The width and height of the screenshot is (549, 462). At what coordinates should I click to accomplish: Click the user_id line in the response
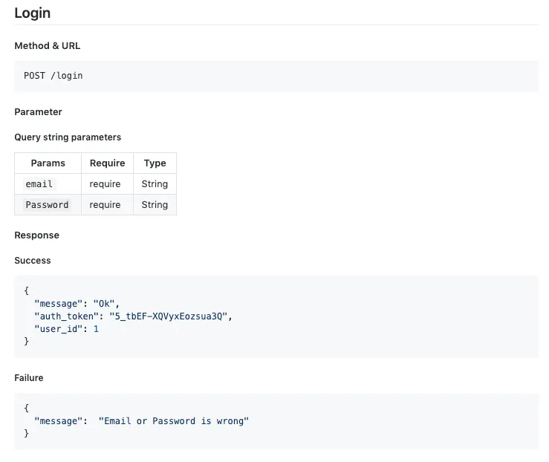pyautogui.click(x=66, y=328)
